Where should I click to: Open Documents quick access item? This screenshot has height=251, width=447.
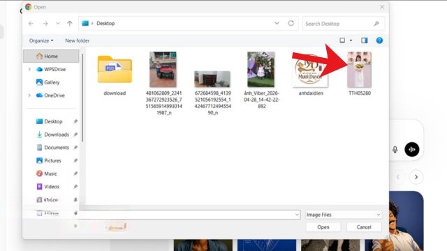point(53,147)
